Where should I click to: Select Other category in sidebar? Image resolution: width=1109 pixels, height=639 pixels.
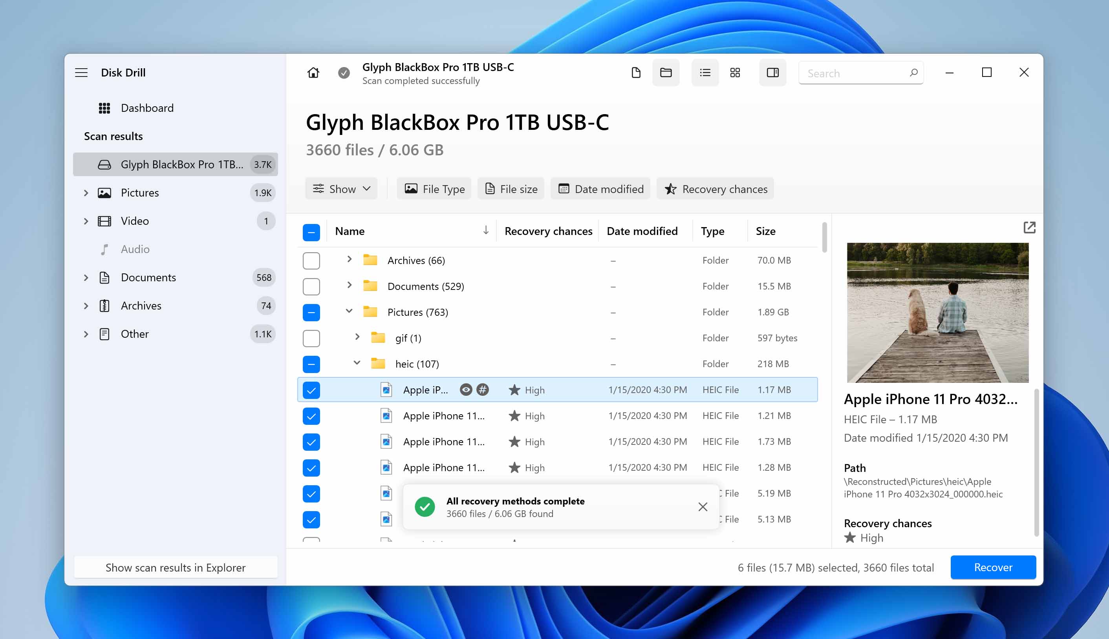[175, 334]
